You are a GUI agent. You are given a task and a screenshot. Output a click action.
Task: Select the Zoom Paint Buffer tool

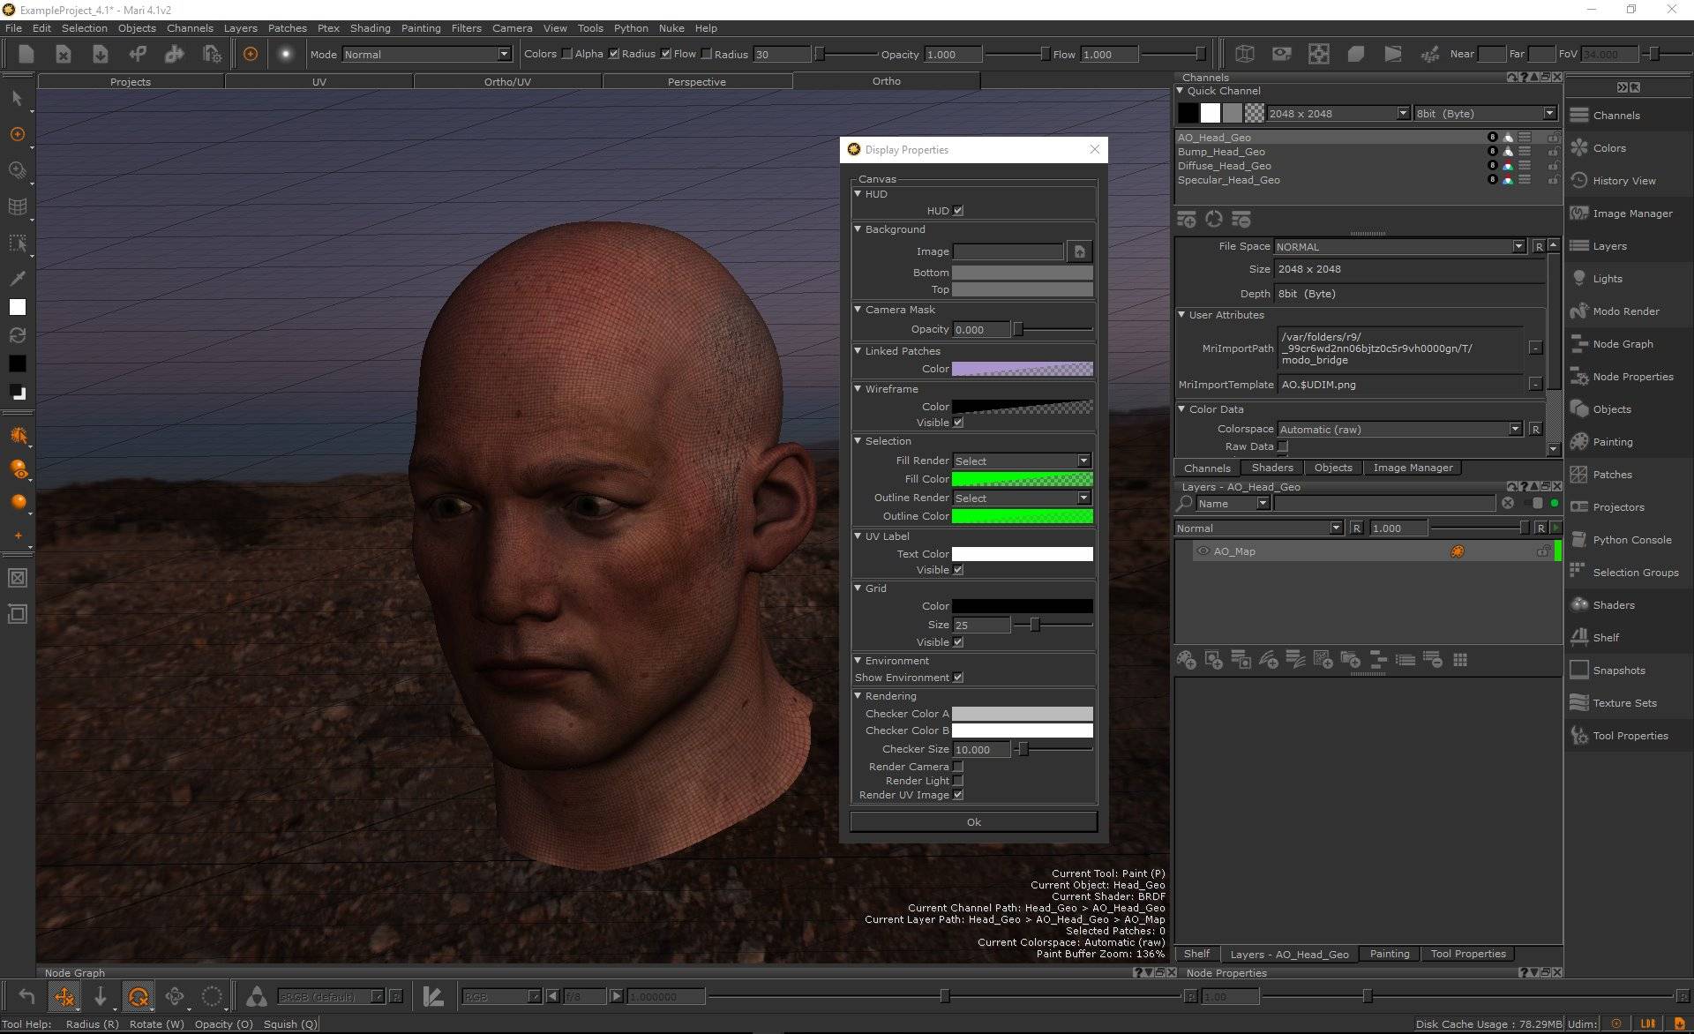[x=17, y=170]
